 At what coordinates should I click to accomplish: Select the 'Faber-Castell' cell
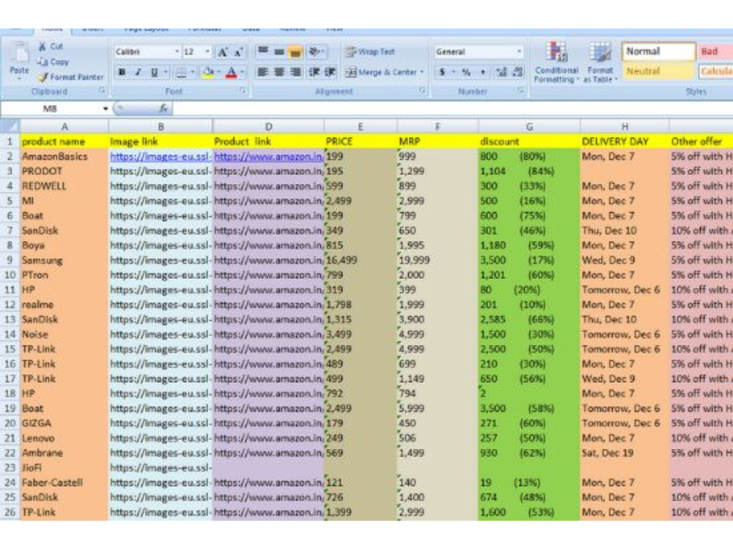(x=65, y=482)
